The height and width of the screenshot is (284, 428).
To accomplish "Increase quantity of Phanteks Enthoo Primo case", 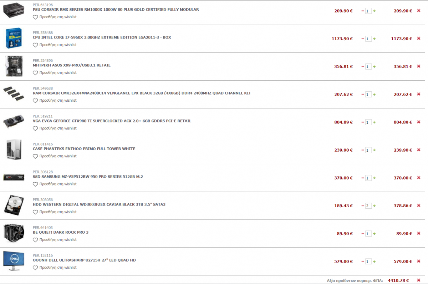I will [374, 150].
